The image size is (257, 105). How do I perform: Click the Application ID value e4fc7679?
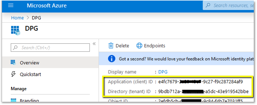pyautogui.click(x=201, y=82)
